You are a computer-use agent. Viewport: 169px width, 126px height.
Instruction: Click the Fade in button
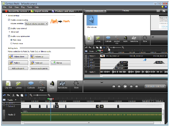click(18, 63)
